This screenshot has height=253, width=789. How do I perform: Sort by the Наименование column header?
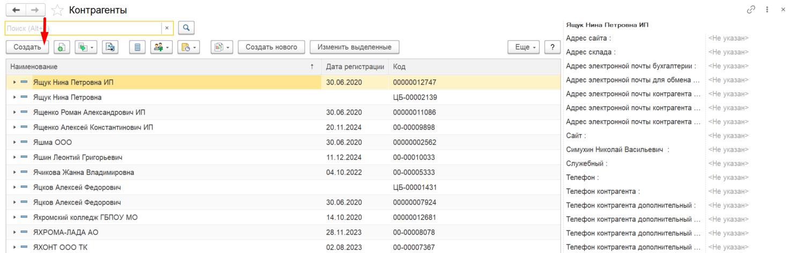pos(164,66)
